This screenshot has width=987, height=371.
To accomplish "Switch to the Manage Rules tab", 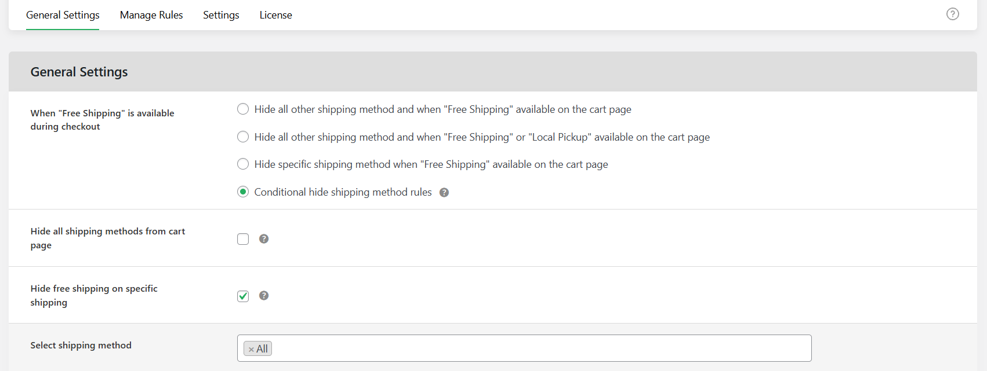I will (151, 15).
